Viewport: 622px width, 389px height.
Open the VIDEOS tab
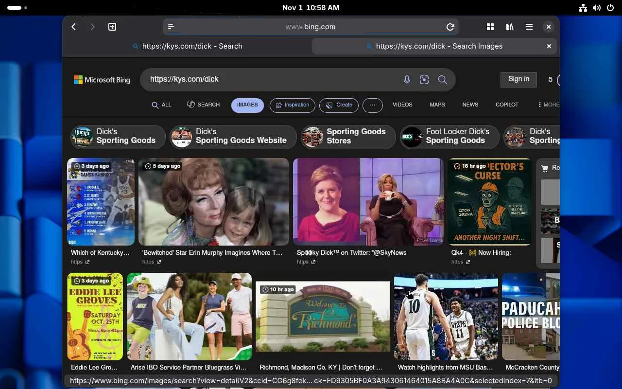[x=402, y=105]
